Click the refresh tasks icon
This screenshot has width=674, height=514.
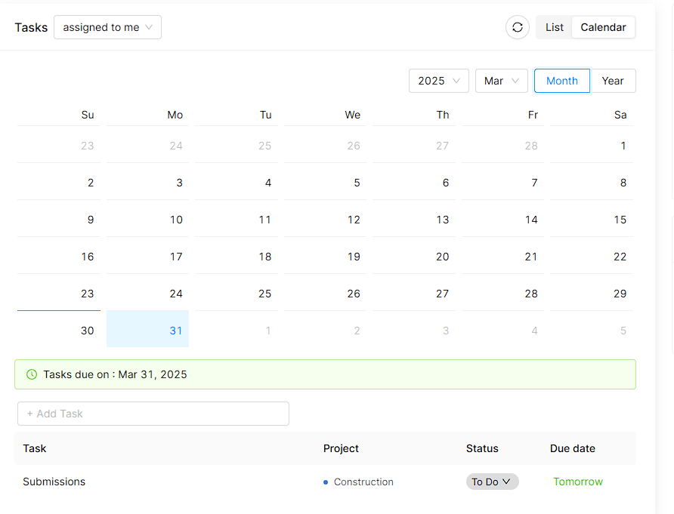[x=518, y=27]
